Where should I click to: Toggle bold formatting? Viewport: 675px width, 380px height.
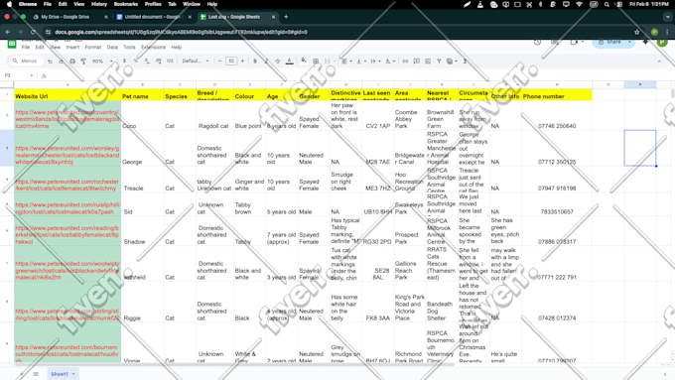coord(255,62)
